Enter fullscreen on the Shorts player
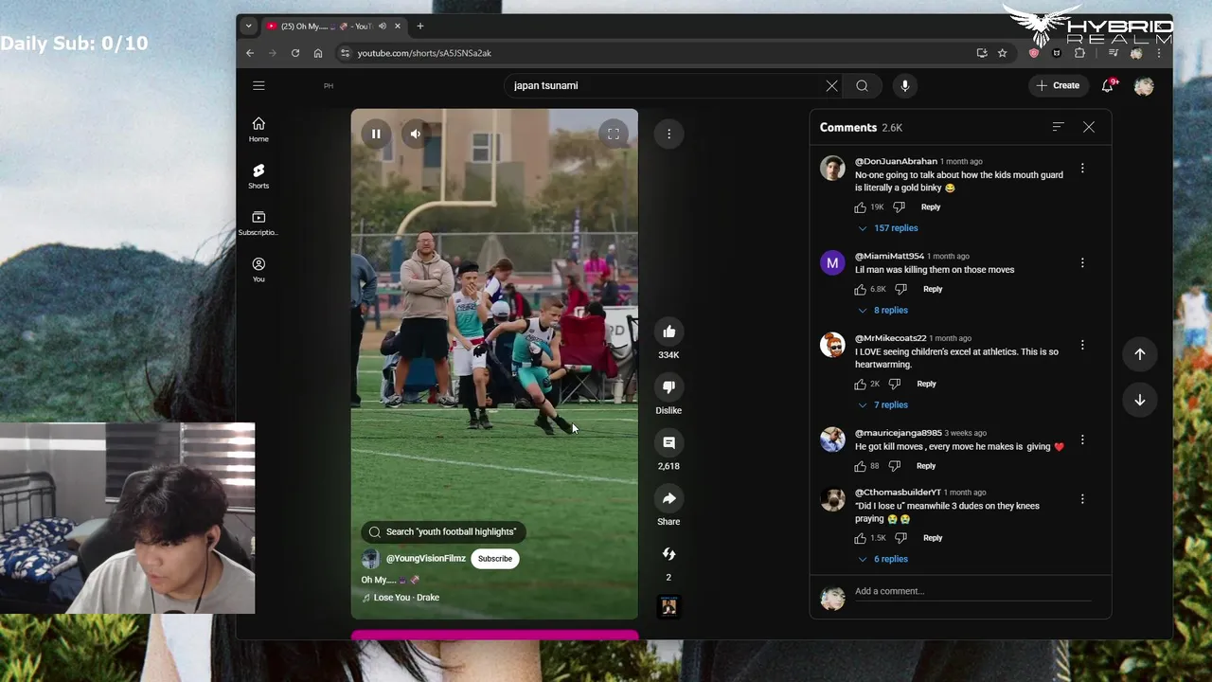The image size is (1212, 682). (x=613, y=134)
